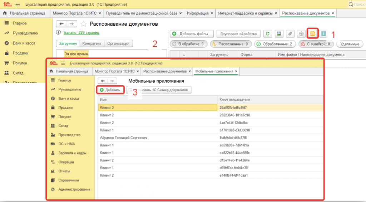Open Операции in front window sidebar
The height and width of the screenshot is (202, 366).
66,162
